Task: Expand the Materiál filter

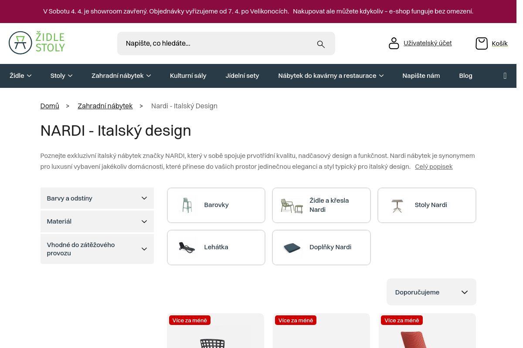Action: (x=97, y=221)
